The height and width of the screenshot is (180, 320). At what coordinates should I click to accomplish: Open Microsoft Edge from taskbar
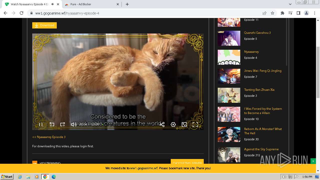pos(54,177)
